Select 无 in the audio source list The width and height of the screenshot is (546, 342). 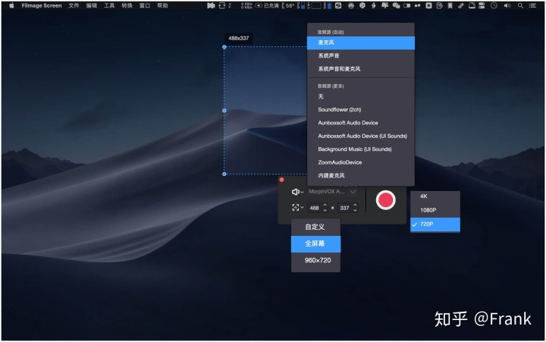pyautogui.click(x=361, y=96)
